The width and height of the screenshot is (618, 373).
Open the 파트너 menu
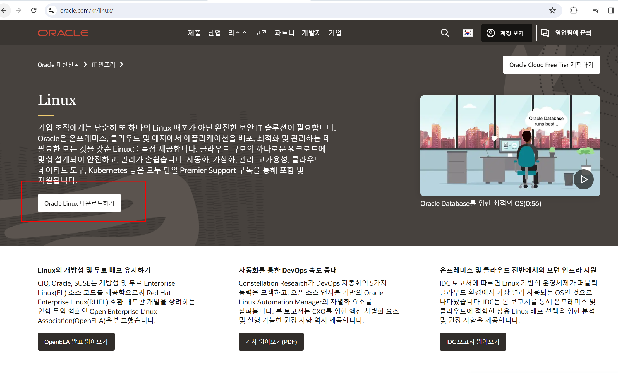pyautogui.click(x=285, y=33)
